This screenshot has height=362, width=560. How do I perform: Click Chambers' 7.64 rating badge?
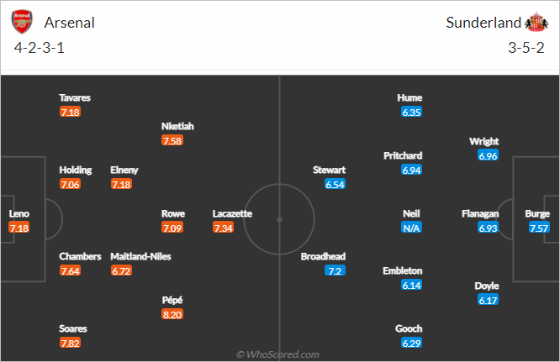click(x=70, y=270)
